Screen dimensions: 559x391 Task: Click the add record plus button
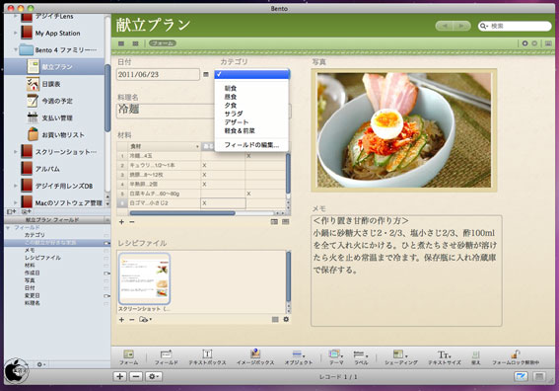click(120, 376)
